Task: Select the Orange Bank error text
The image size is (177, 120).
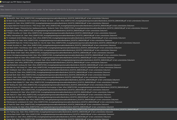Action: pos(57,119)
